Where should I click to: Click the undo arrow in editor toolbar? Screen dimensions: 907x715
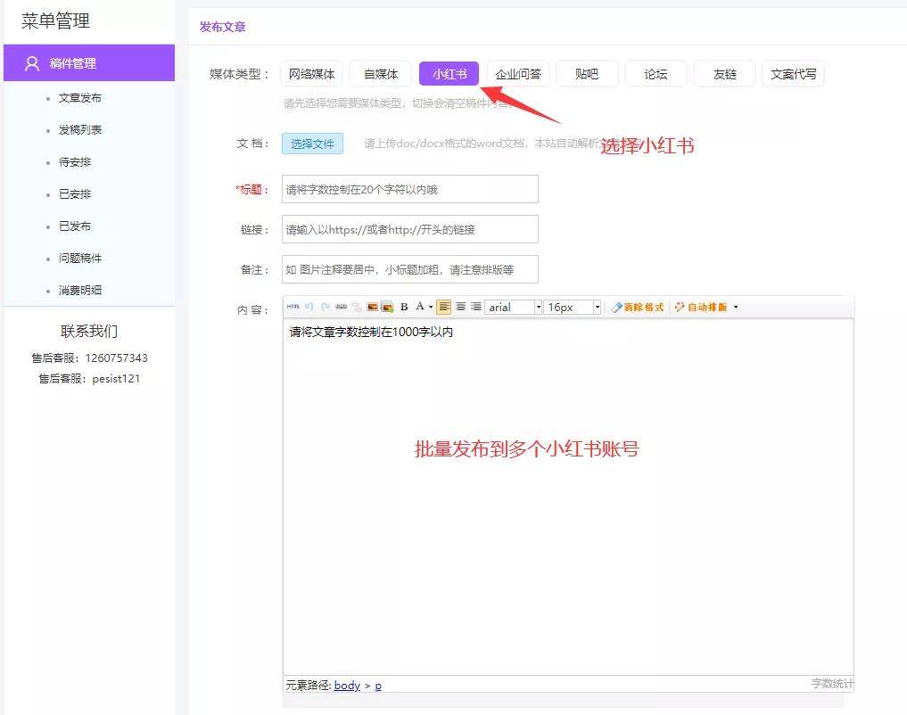[x=309, y=307]
